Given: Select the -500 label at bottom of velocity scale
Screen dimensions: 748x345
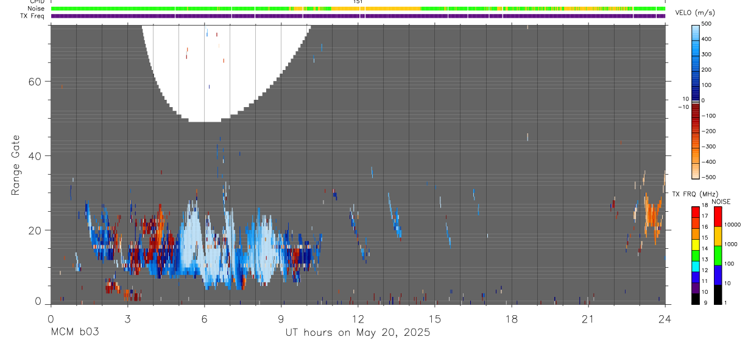Looking at the screenshot, I should click(x=708, y=177).
